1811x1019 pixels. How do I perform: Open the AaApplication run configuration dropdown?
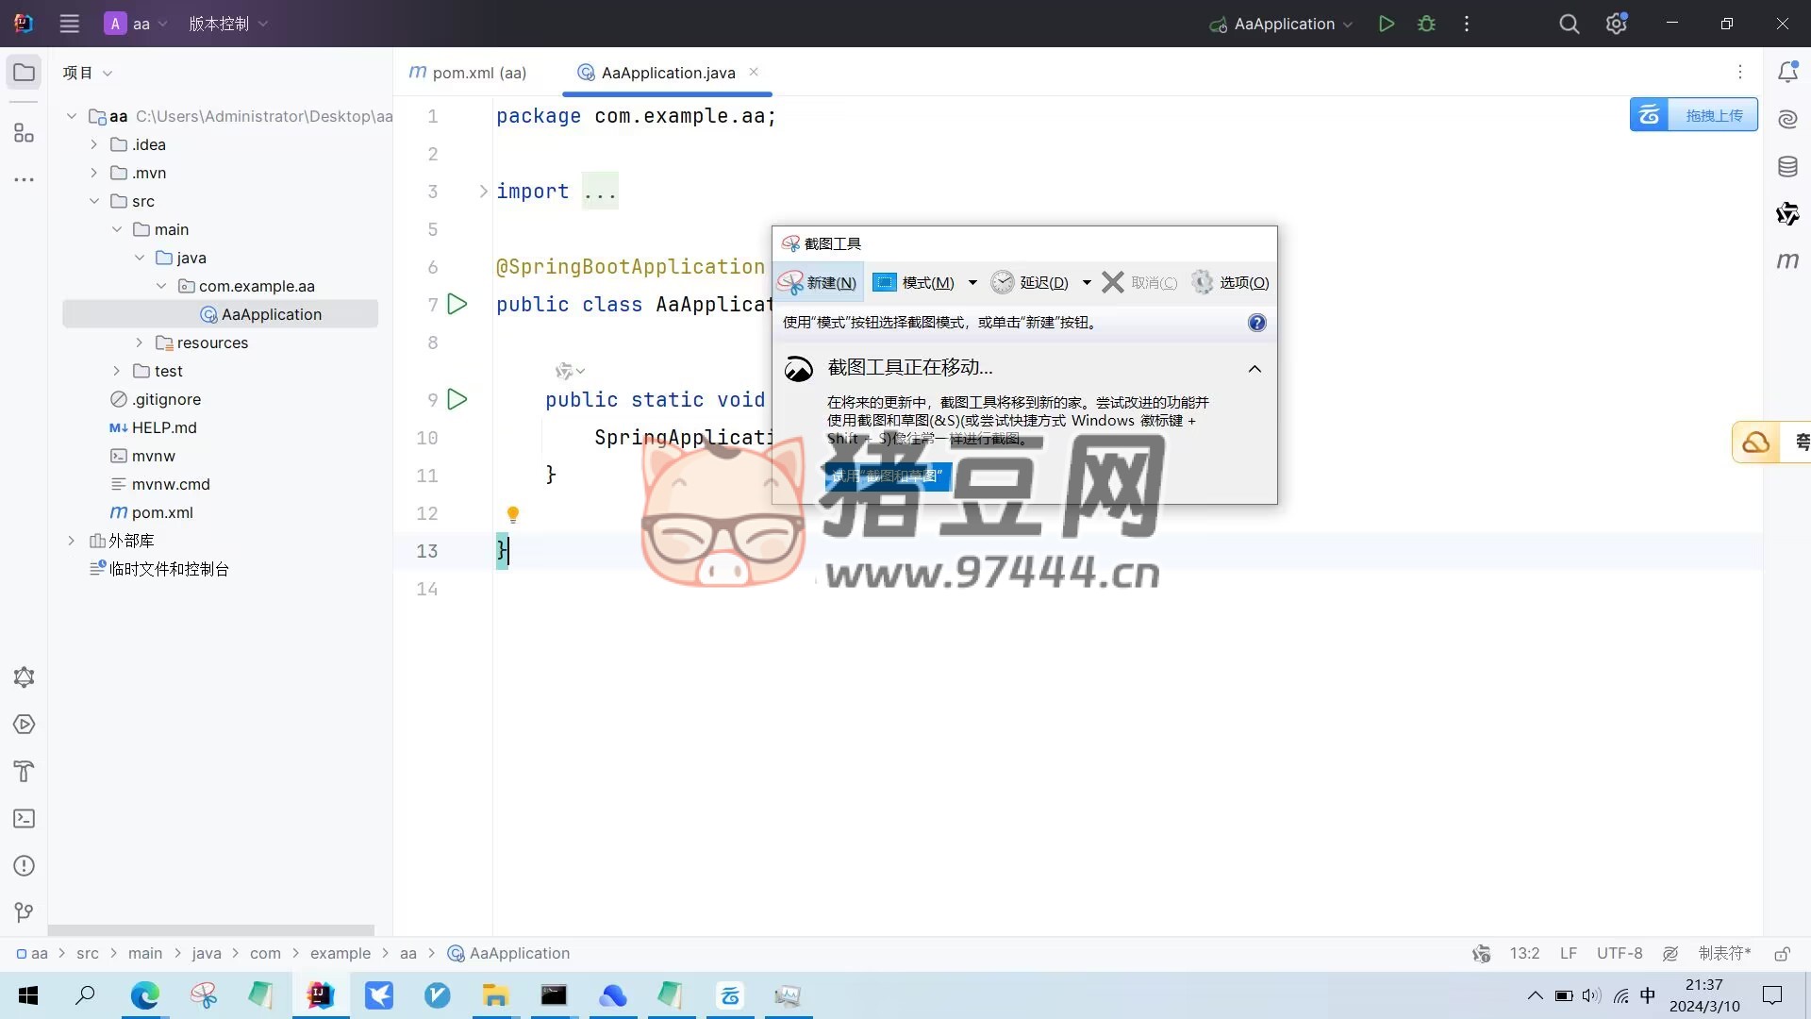click(1283, 24)
